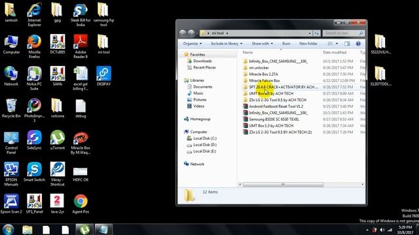Launch Agent Pos Chrome shortcut
The height and width of the screenshot is (235, 419).
[81, 204]
